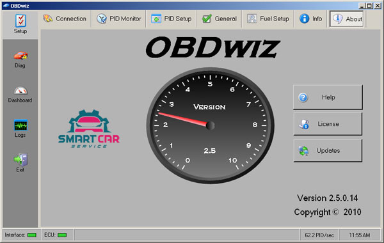Maximize the OBDwiz window
384x243 pixels.
(x=369, y=6)
